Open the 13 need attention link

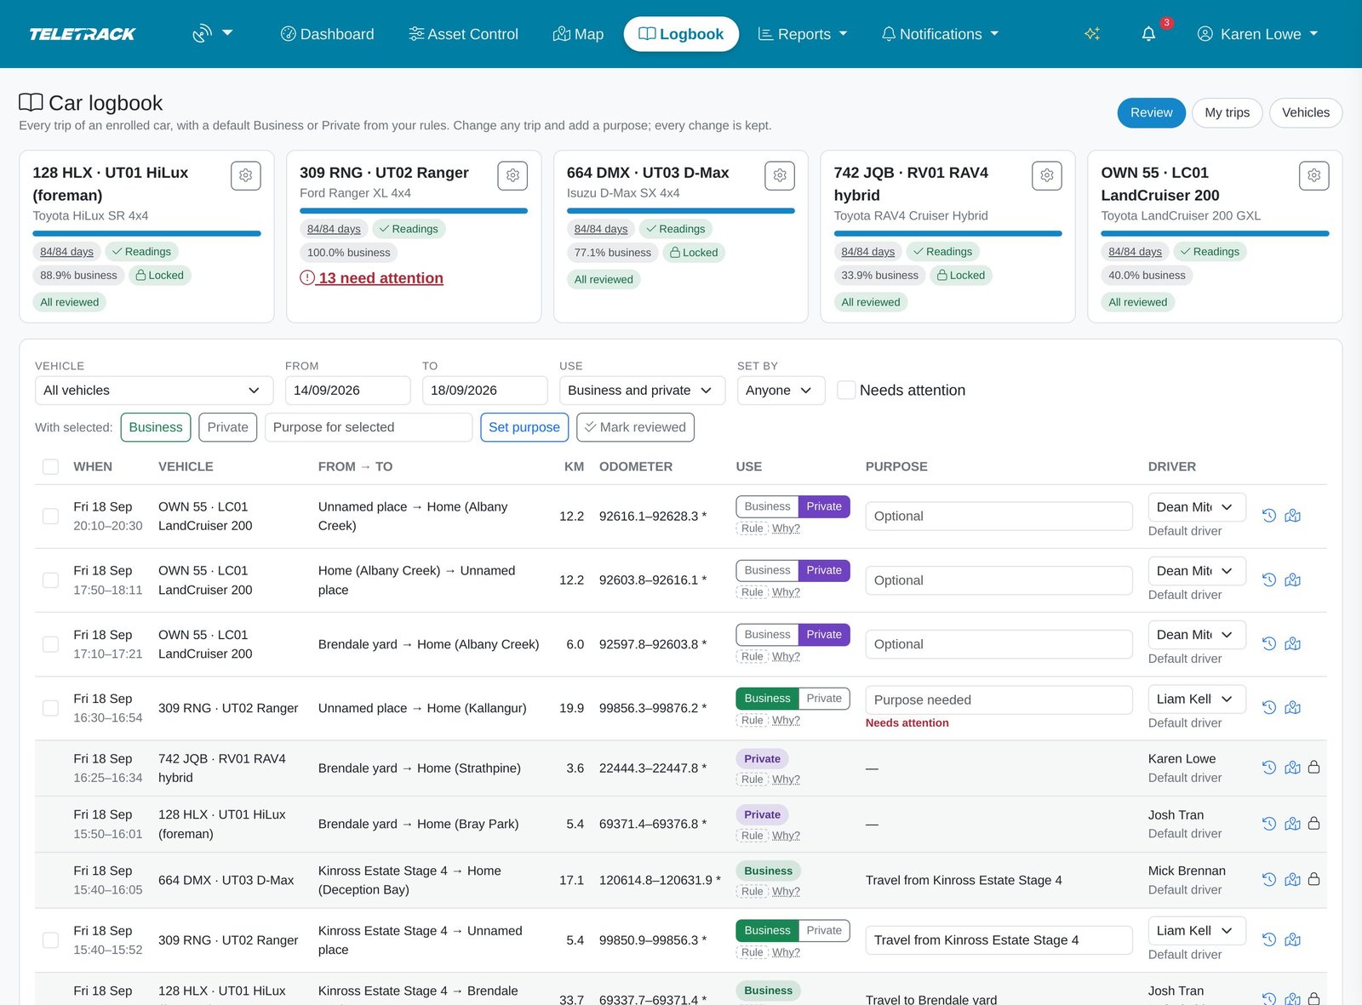372,278
